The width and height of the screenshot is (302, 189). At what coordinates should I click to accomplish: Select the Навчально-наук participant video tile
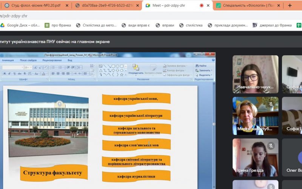click(255, 74)
